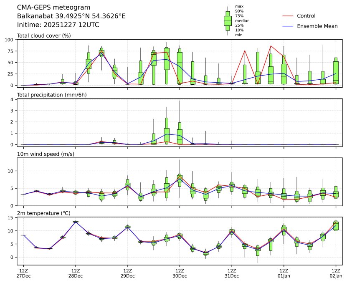
Task: Click the 12Z 01Jan time axis label
Action: (x=284, y=273)
